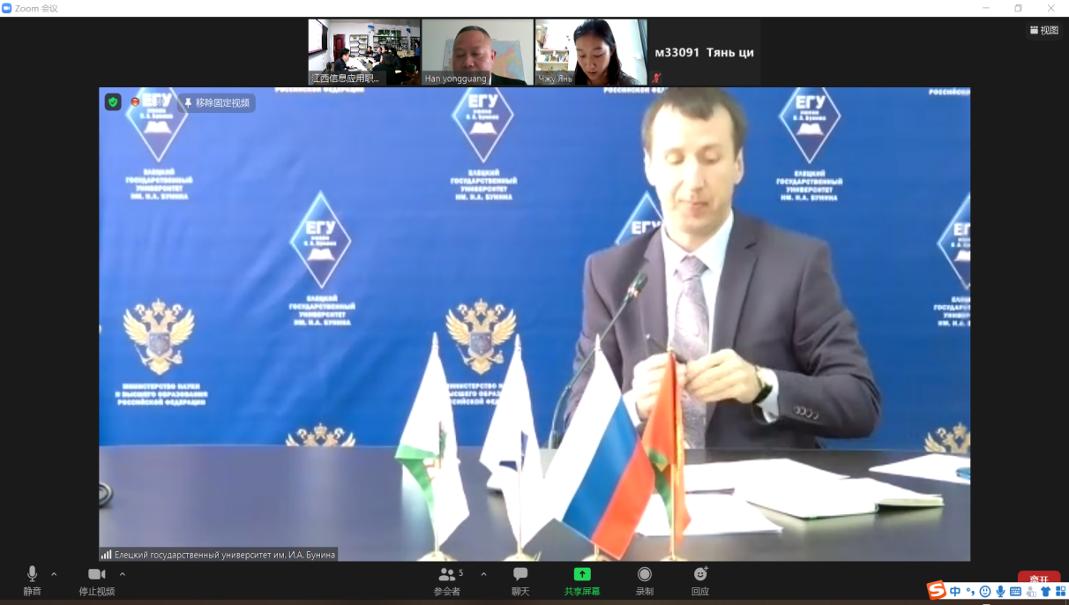Click the IME toolbar microphone icon
Viewport: 1069px width, 605px height.
(x=1000, y=592)
